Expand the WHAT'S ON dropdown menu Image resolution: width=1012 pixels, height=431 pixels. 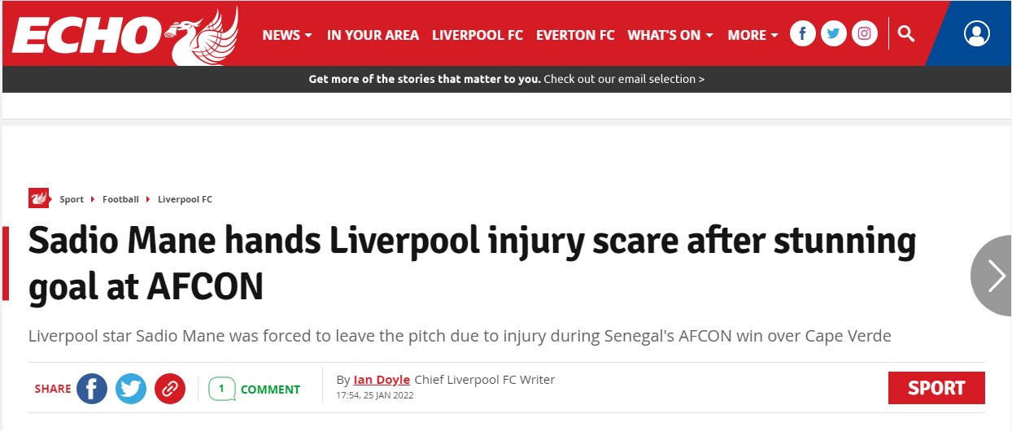670,35
